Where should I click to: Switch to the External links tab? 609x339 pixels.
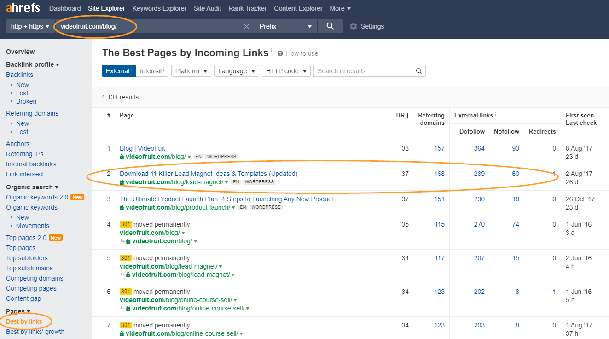pyautogui.click(x=119, y=71)
